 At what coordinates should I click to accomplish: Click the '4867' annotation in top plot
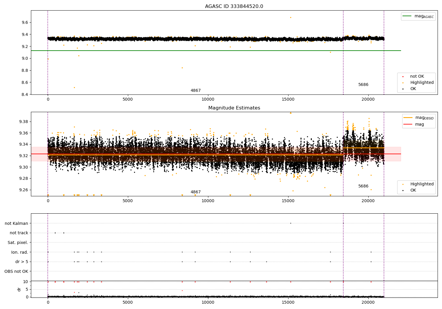(196, 91)
